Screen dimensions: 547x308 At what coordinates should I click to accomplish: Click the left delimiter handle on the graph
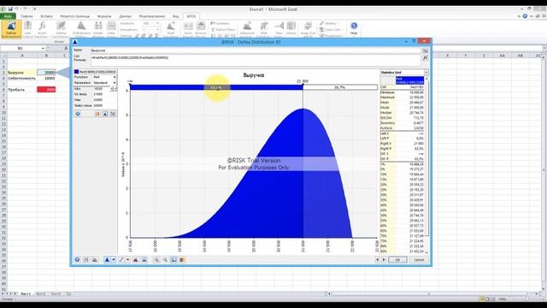pyautogui.click(x=131, y=84)
